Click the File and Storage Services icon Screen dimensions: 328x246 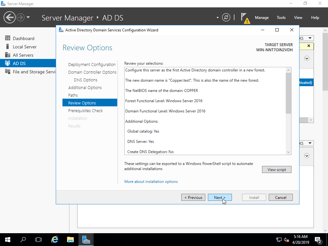coord(8,71)
